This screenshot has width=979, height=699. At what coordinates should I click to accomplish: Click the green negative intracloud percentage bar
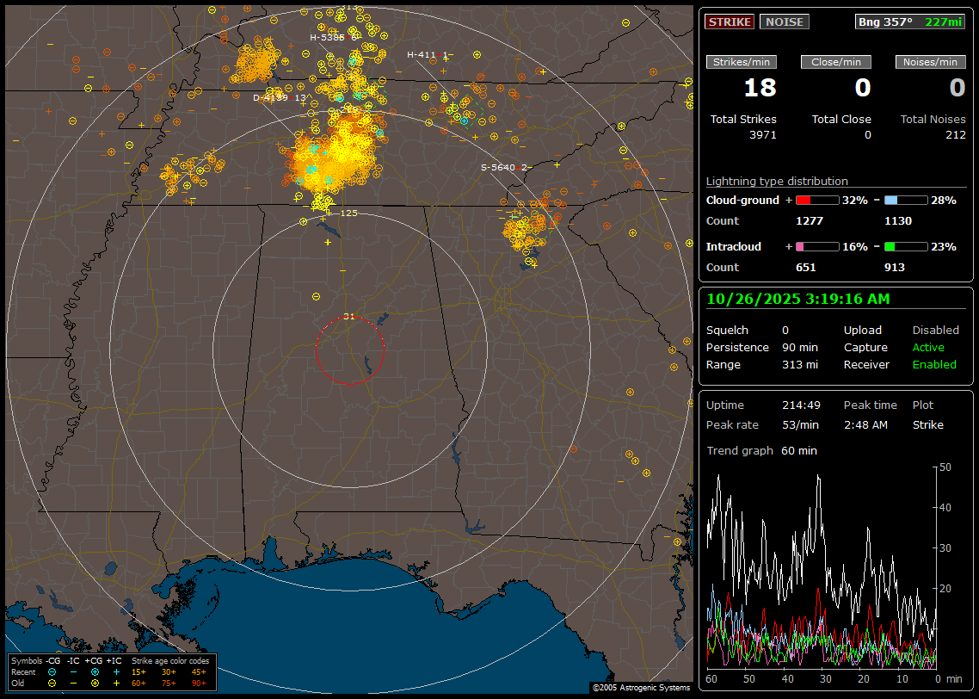906,247
